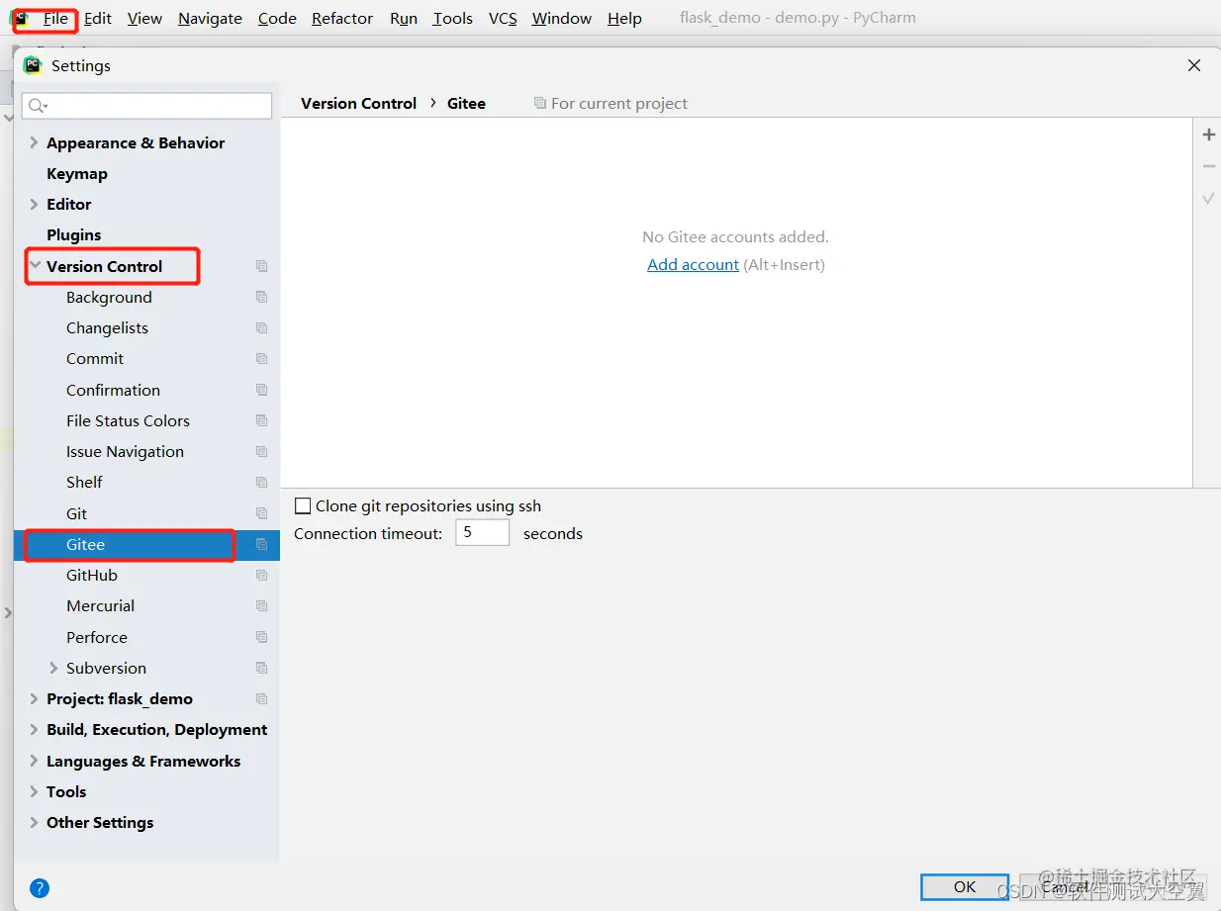Click the project-level icon beside Gitee
Image resolution: width=1221 pixels, height=911 pixels.
pyautogui.click(x=261, y=544)
